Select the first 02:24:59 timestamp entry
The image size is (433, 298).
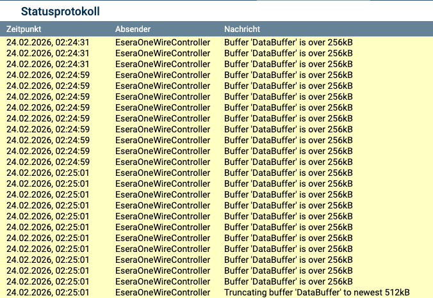pos(48,75)
